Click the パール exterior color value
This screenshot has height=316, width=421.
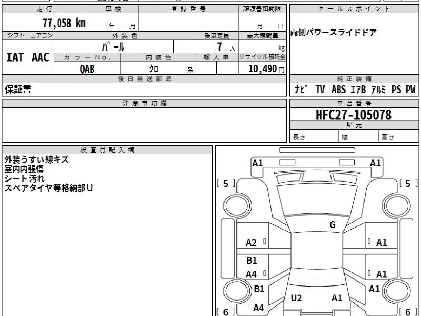pyautogui.click(x=113, y=47)
